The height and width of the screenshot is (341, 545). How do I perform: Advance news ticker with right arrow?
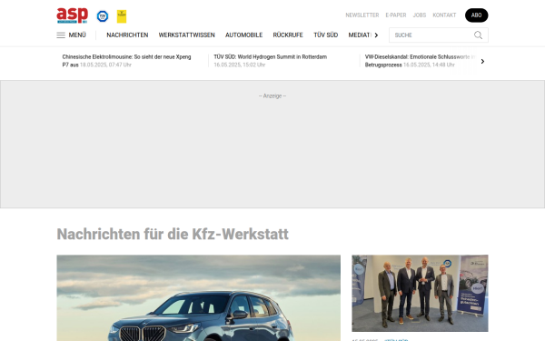tap(482, 61)
